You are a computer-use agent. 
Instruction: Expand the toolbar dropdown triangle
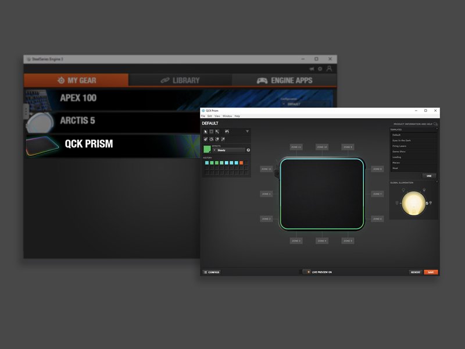[x=248, y=131]
